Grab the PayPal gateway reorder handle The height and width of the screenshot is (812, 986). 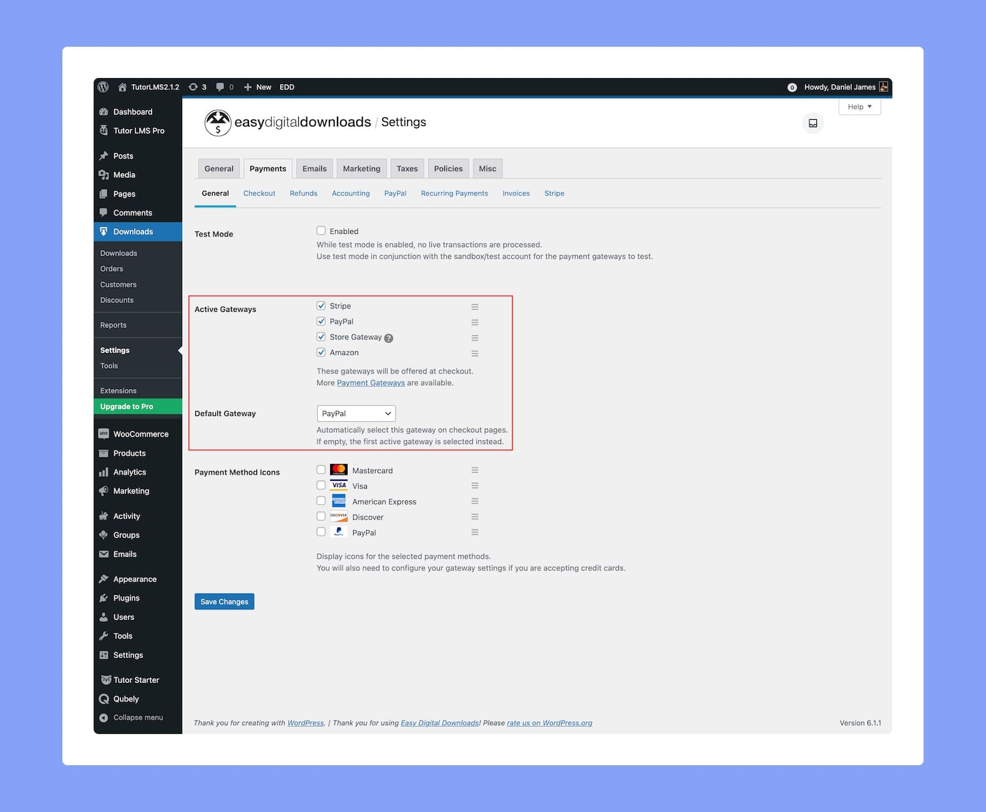click(x=475, y=322)
